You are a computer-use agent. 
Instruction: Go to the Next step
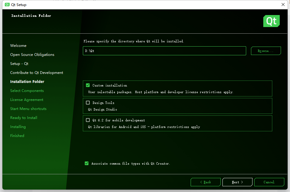(237, 182)
